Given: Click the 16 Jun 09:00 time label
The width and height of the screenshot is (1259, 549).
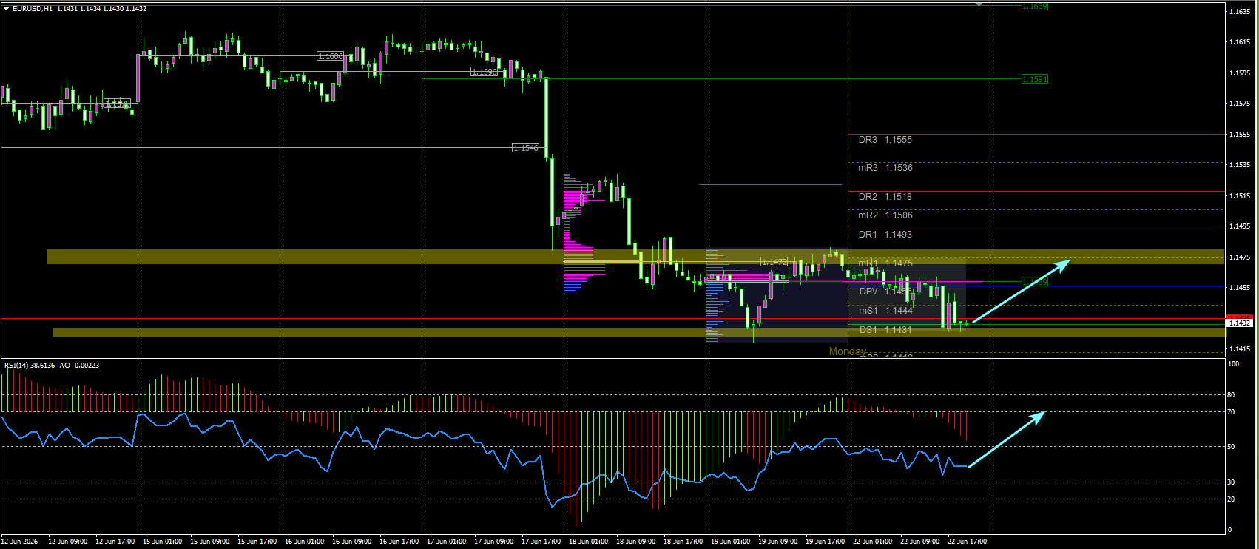Looking at the screenshot, I should [351, 542].
